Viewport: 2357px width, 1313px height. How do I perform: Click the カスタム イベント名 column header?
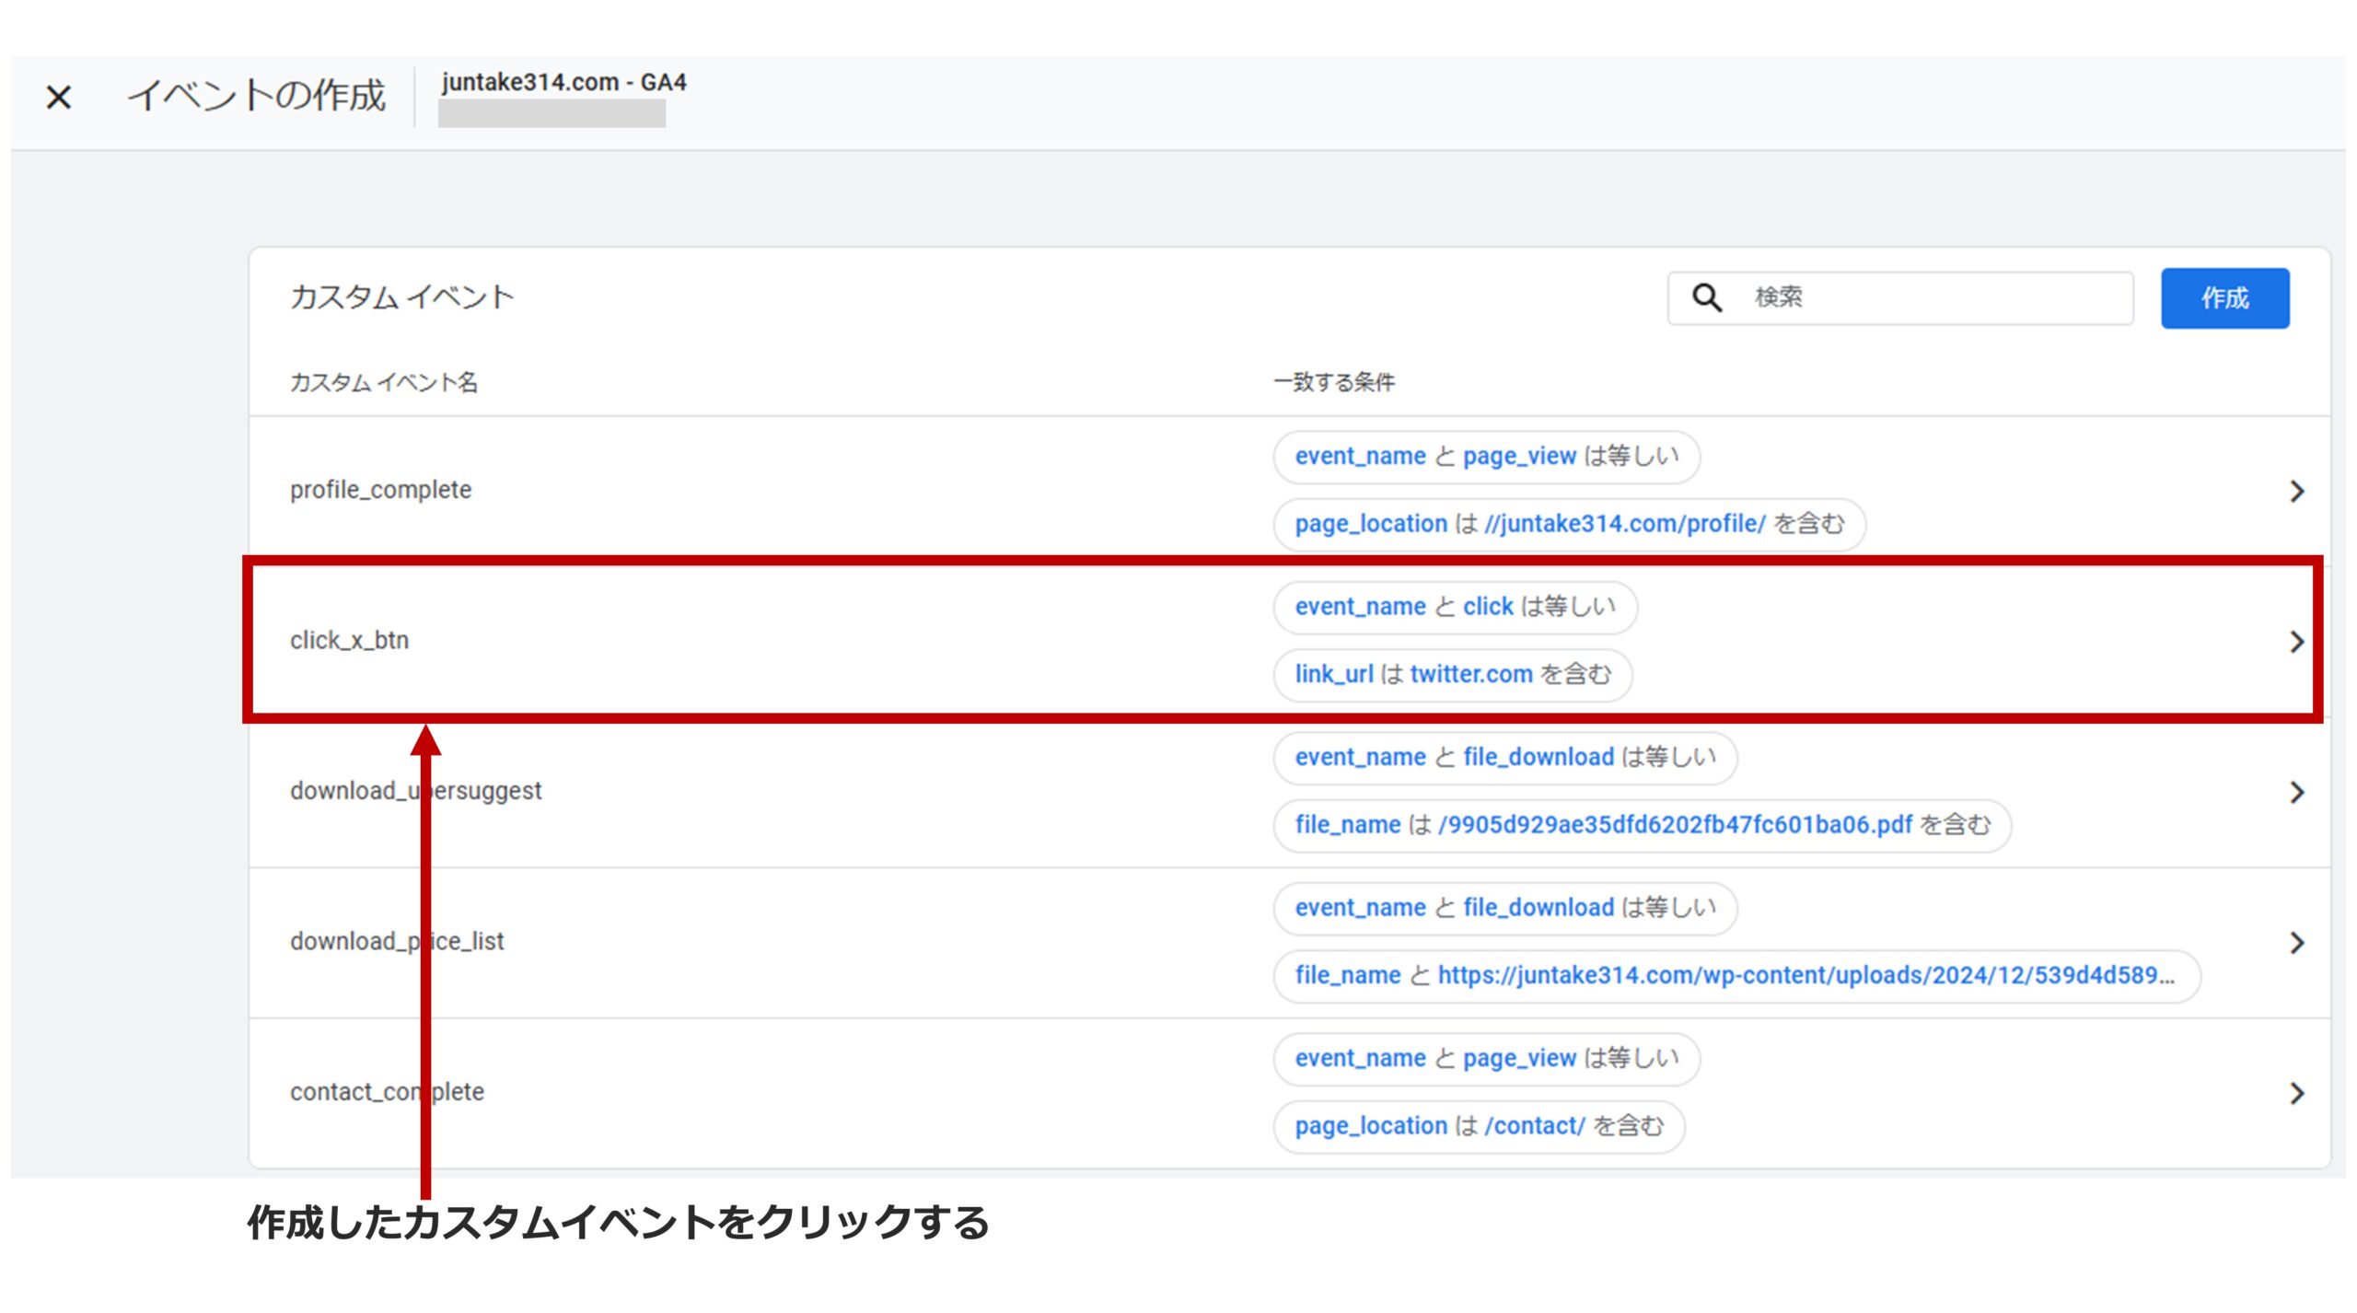pos(383,382)
